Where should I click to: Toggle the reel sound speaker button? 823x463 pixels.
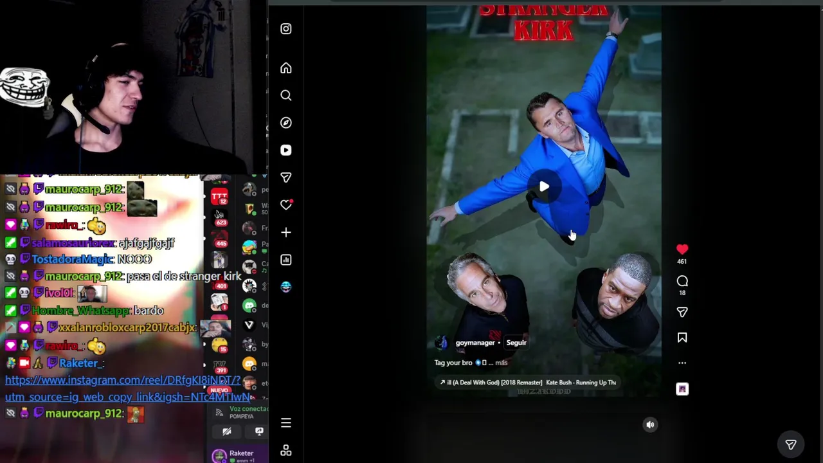650,424
